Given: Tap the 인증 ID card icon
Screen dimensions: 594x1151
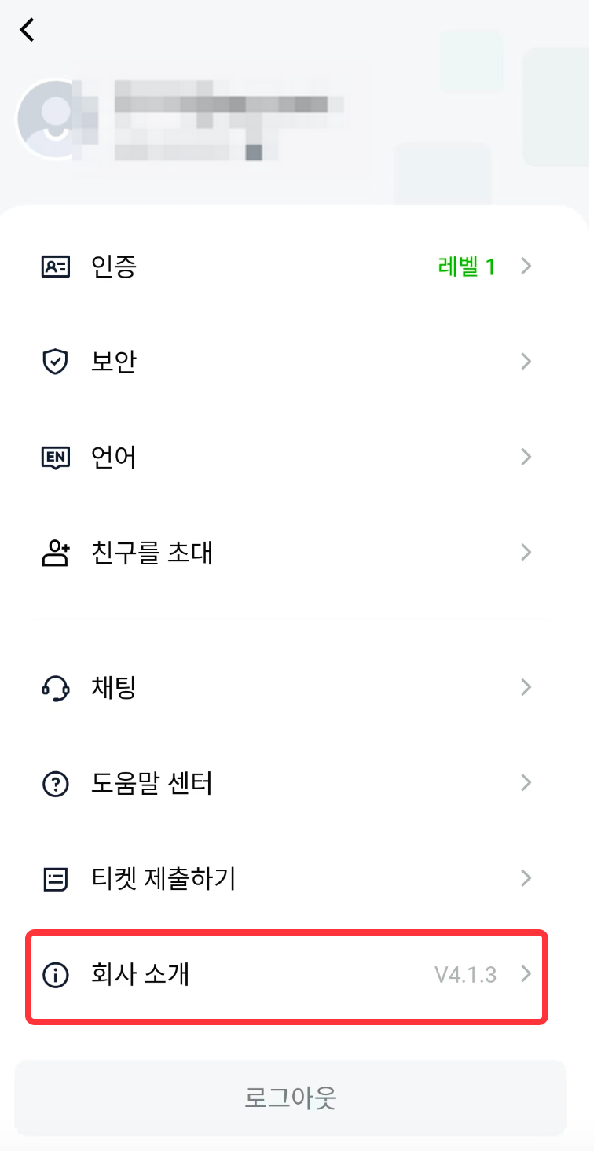Looking at the screenshot, I should (55, 267).
